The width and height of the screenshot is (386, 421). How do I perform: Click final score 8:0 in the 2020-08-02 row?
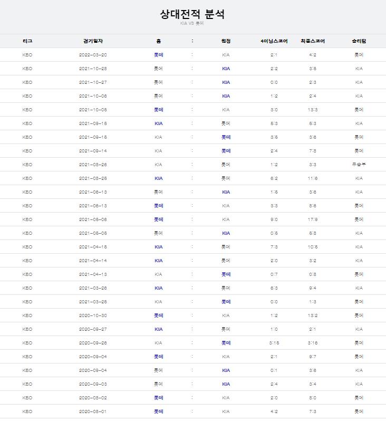[x=313, y=398]
